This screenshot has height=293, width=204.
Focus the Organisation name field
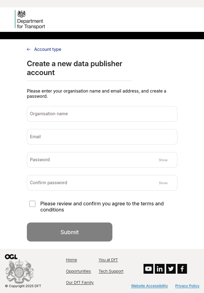point(102,114)
